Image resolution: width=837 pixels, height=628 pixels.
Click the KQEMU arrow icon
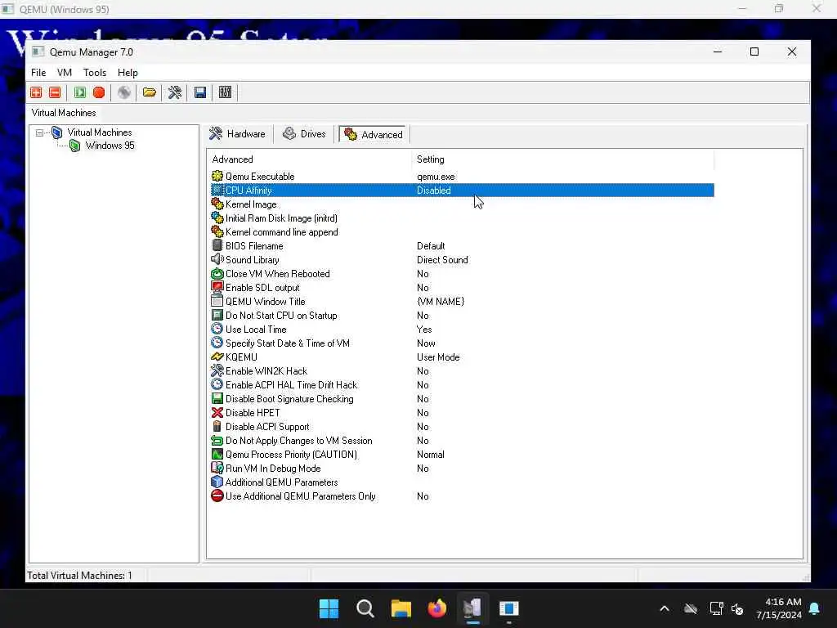217,357
